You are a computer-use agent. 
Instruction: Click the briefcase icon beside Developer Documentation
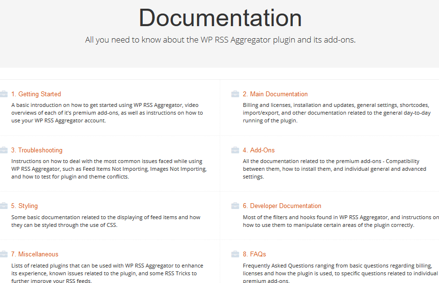[235, 206]
